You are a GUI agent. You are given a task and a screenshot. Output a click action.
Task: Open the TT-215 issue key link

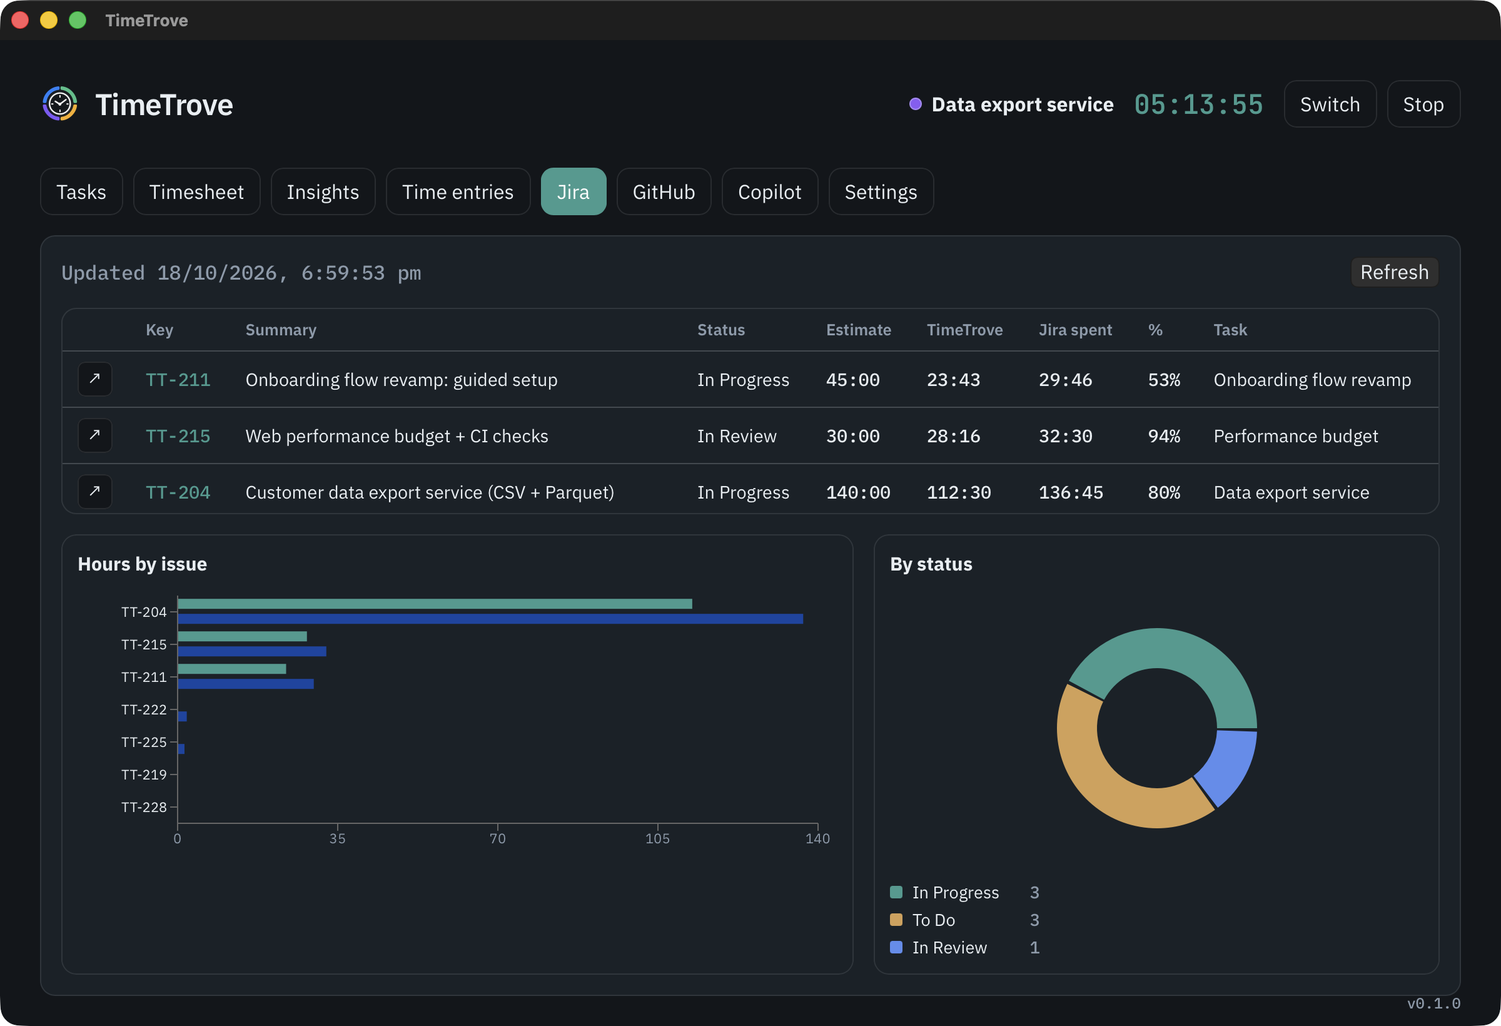click(178, 436)
